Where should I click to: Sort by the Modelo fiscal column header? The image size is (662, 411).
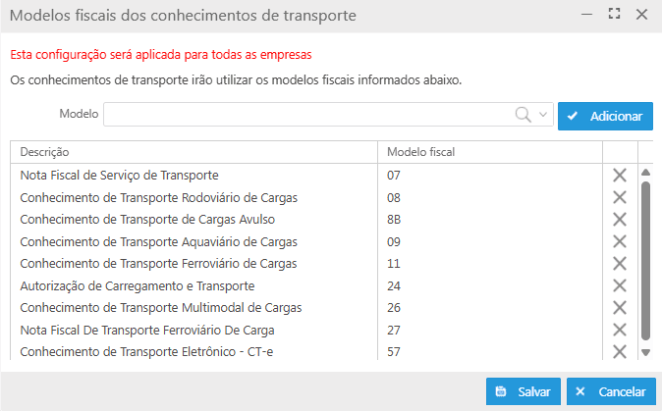click(489, 152)
